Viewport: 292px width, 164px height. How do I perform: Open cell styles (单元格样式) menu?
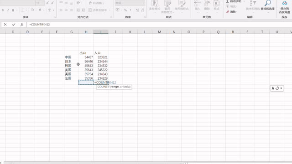click(182, 6)
